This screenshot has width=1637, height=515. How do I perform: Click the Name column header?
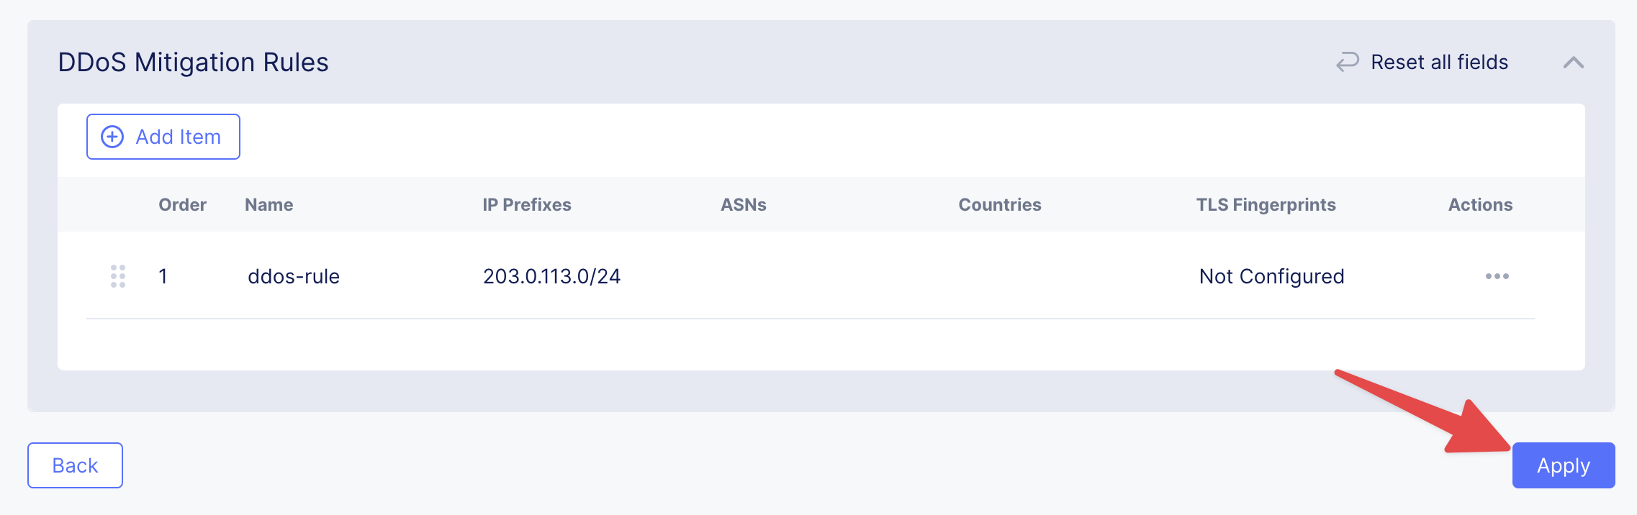click(269, 205)
